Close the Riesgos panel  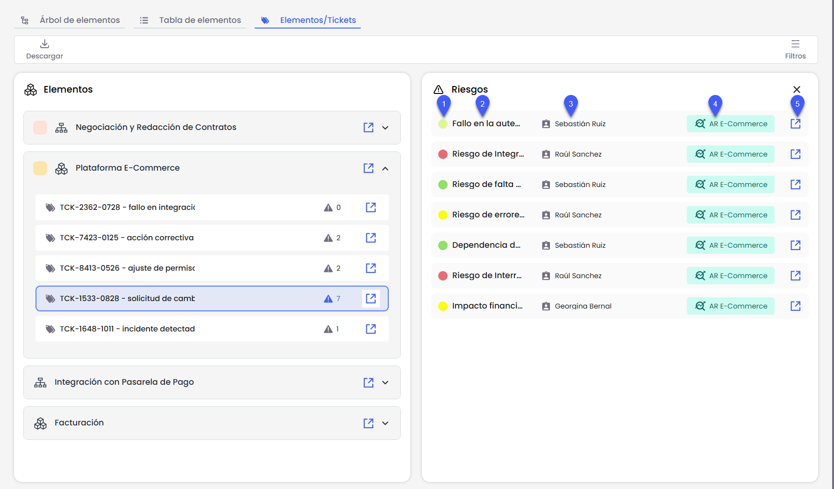pos(797,89)
